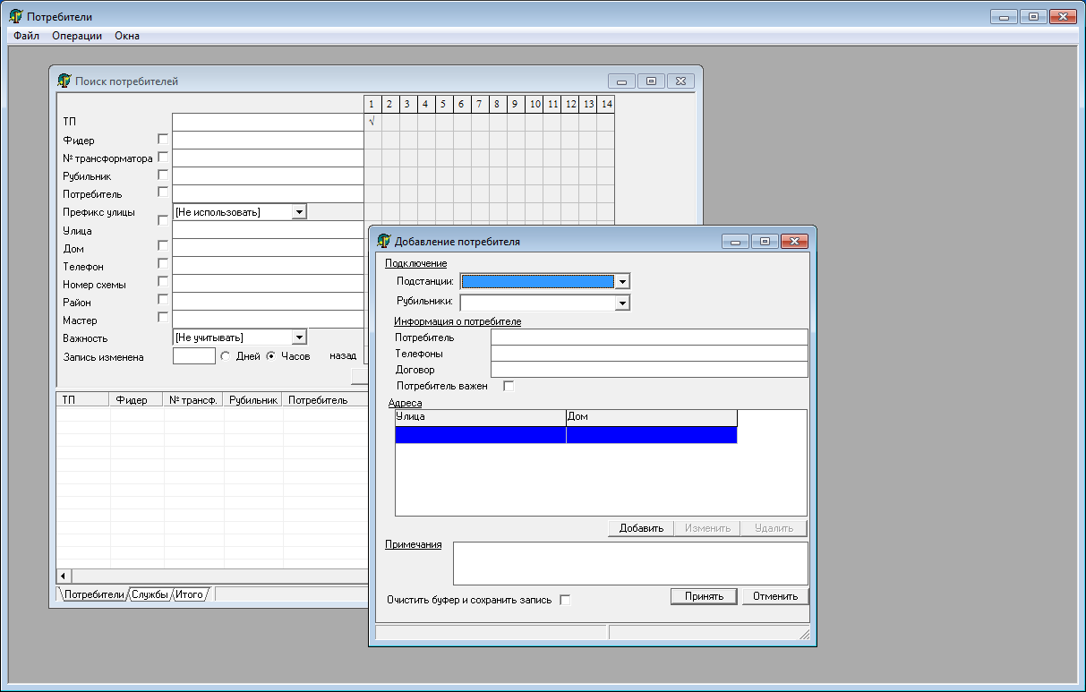1086x692 pixels.
Task: Open the Префикс улицы dropdown
Action: [299, 212]
